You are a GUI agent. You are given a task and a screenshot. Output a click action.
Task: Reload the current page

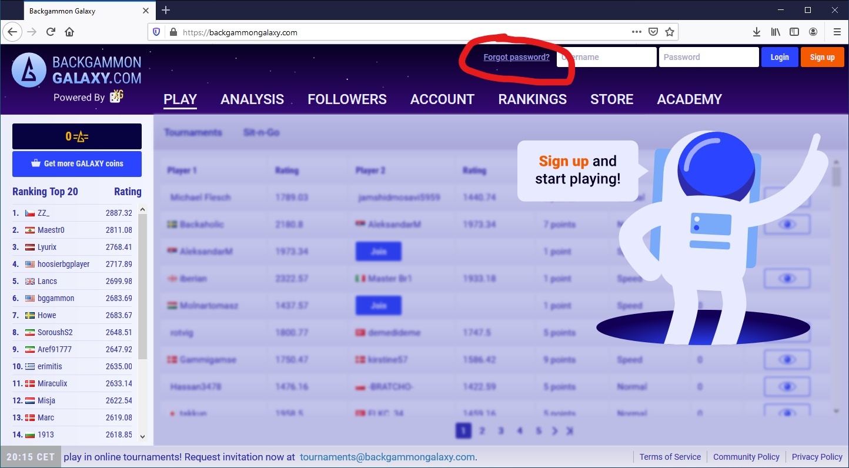51,32
